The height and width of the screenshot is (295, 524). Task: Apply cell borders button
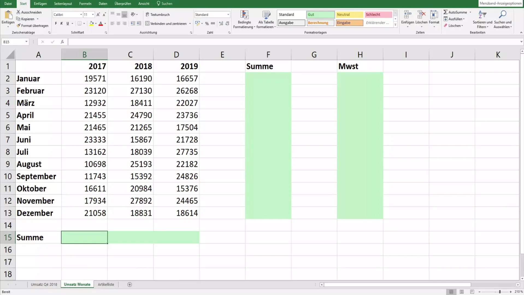click(80, 23)
